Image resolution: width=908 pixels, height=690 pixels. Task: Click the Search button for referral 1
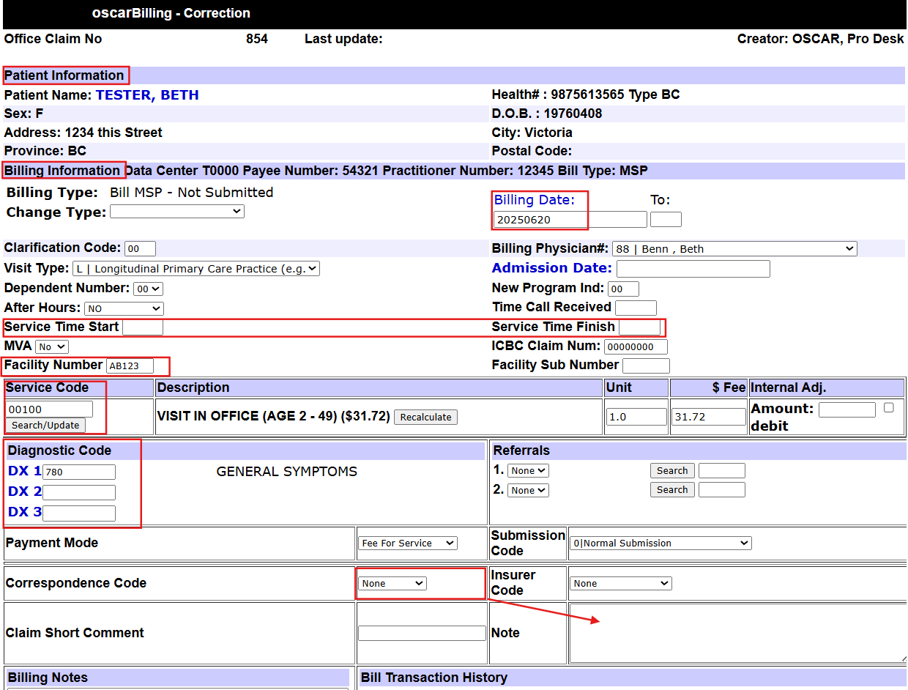click(671, 470)
